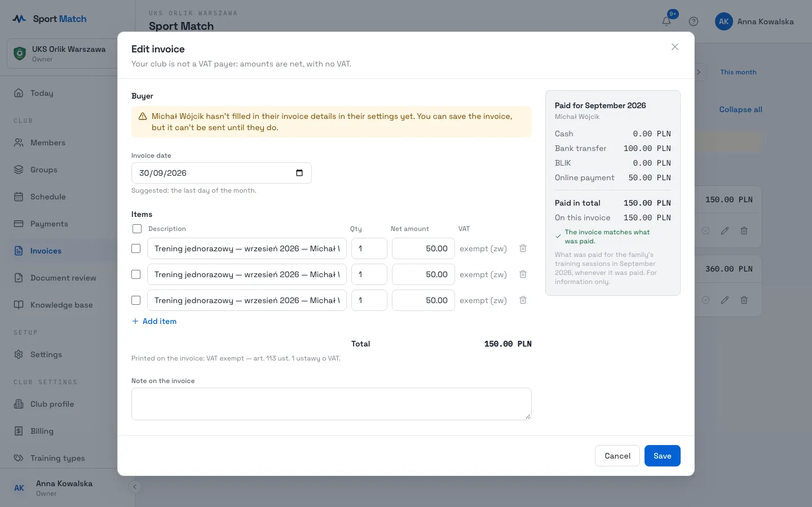This screenshot has width=812, height=507.
Task: Go to next period with chevron arrow
Action: 699,72
